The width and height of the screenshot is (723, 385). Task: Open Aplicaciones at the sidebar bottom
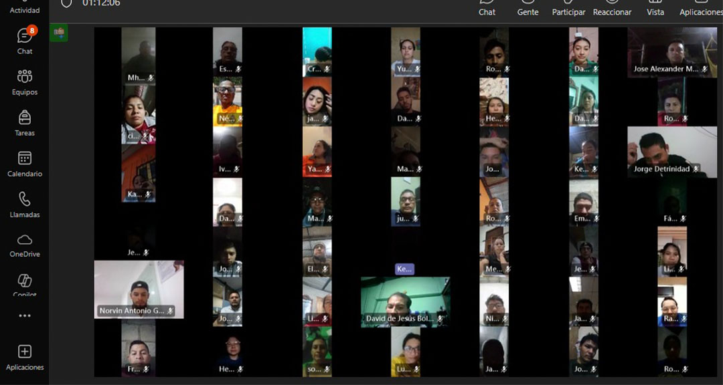25,357
